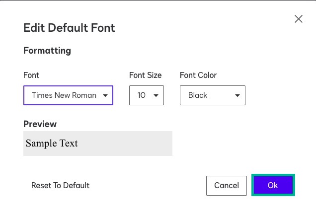Cancel the font changes

[227, 185]
